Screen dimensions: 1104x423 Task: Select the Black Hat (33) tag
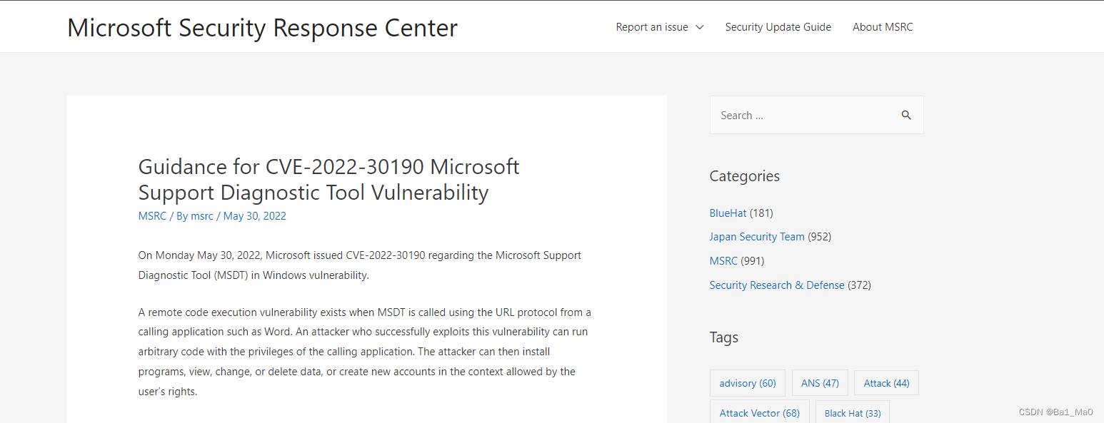853,412
